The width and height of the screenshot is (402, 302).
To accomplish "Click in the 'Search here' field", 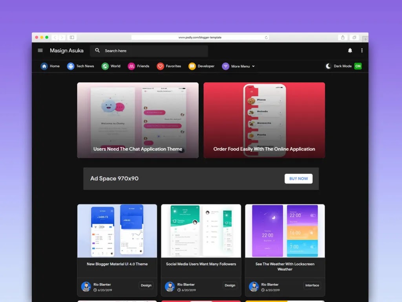I will click(x=149, y=51).
